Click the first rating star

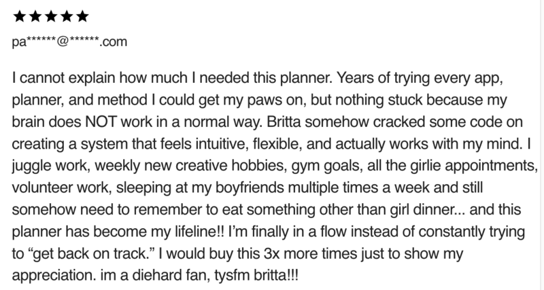18,14
